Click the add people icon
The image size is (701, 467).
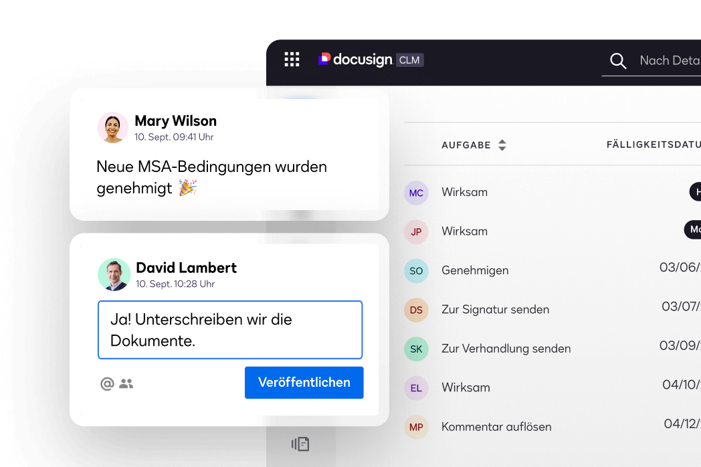pyautogui.click(x=126, y=383)
